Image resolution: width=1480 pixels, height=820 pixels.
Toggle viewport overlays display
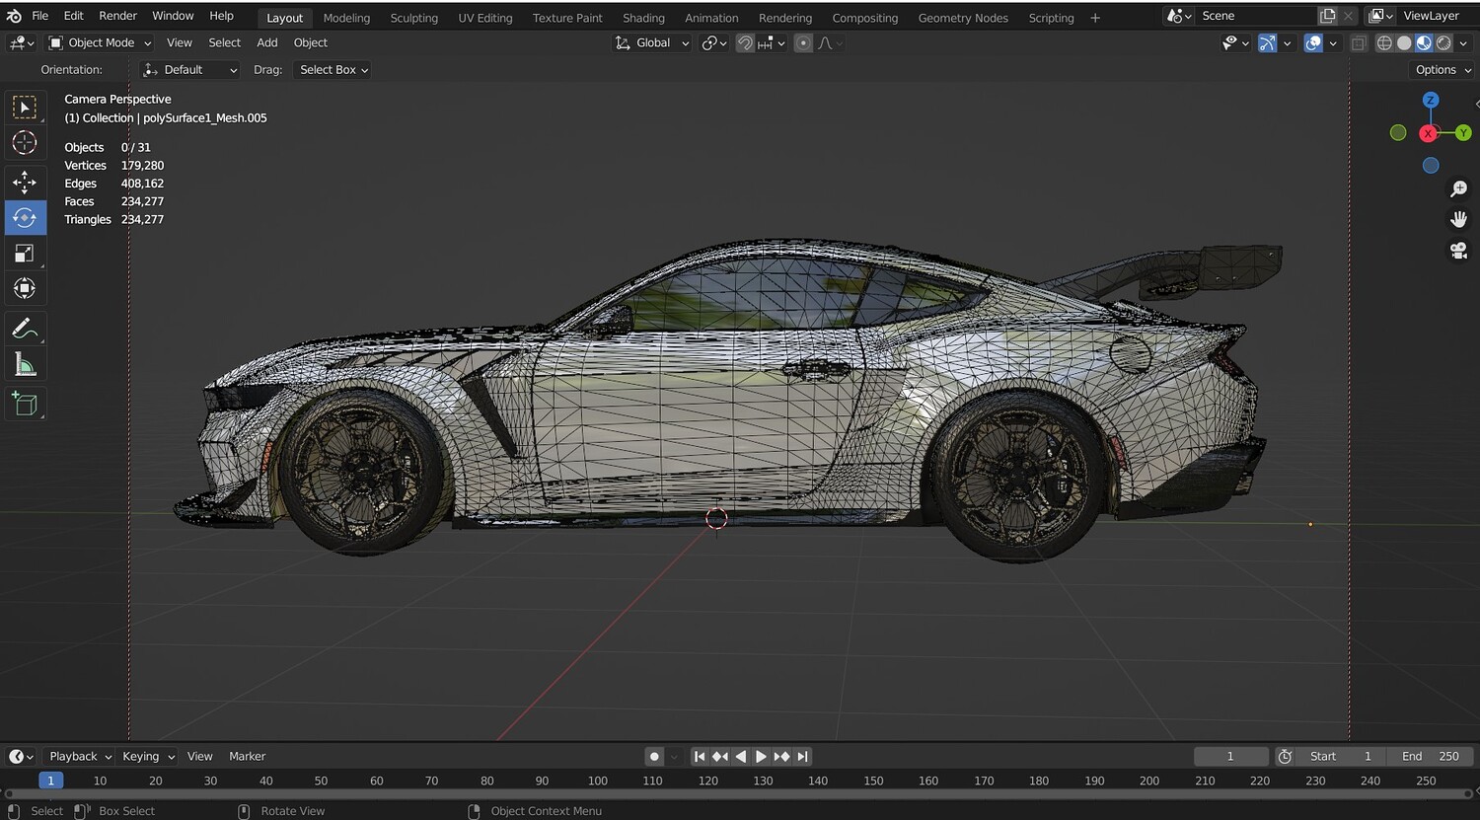click(x=1313, y=43)
